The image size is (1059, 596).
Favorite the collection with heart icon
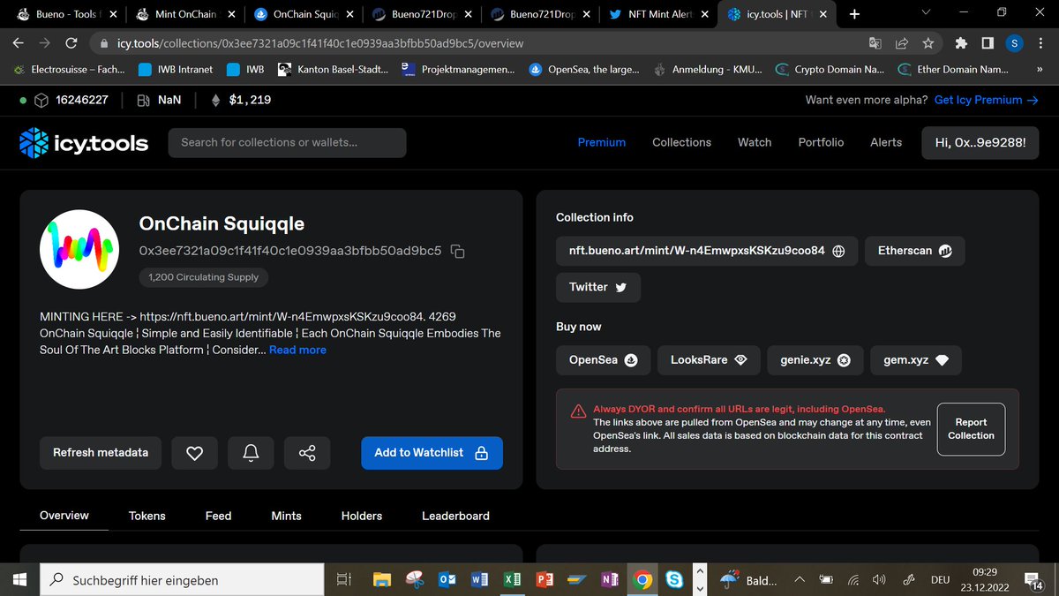click(x=195, y=453)
